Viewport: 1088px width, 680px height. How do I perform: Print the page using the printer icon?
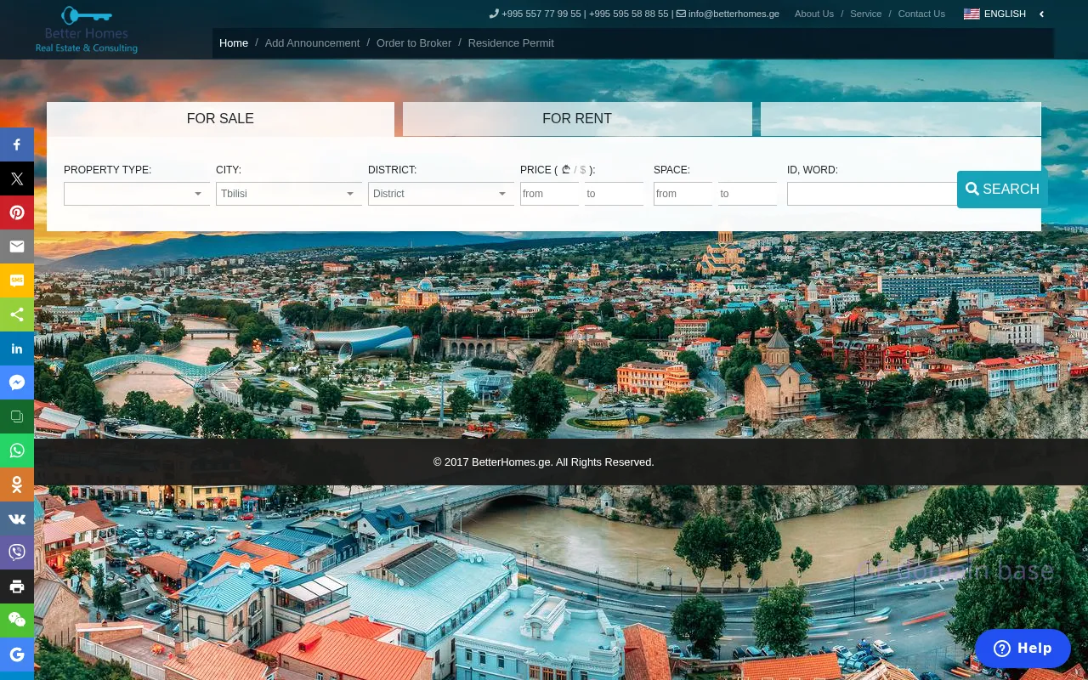[x=17, y=586]
